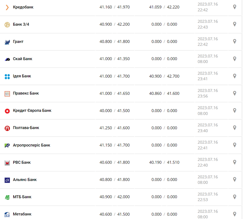Click the РВС Банк map pin icon
Image resolution: width=243 pixels, height=219 pixels.
click(235, 162)
